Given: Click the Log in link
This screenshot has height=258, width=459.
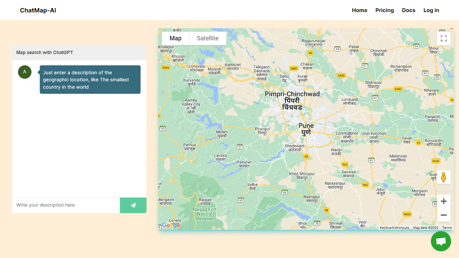Looking at the screenshot, I should click(431, 10).
